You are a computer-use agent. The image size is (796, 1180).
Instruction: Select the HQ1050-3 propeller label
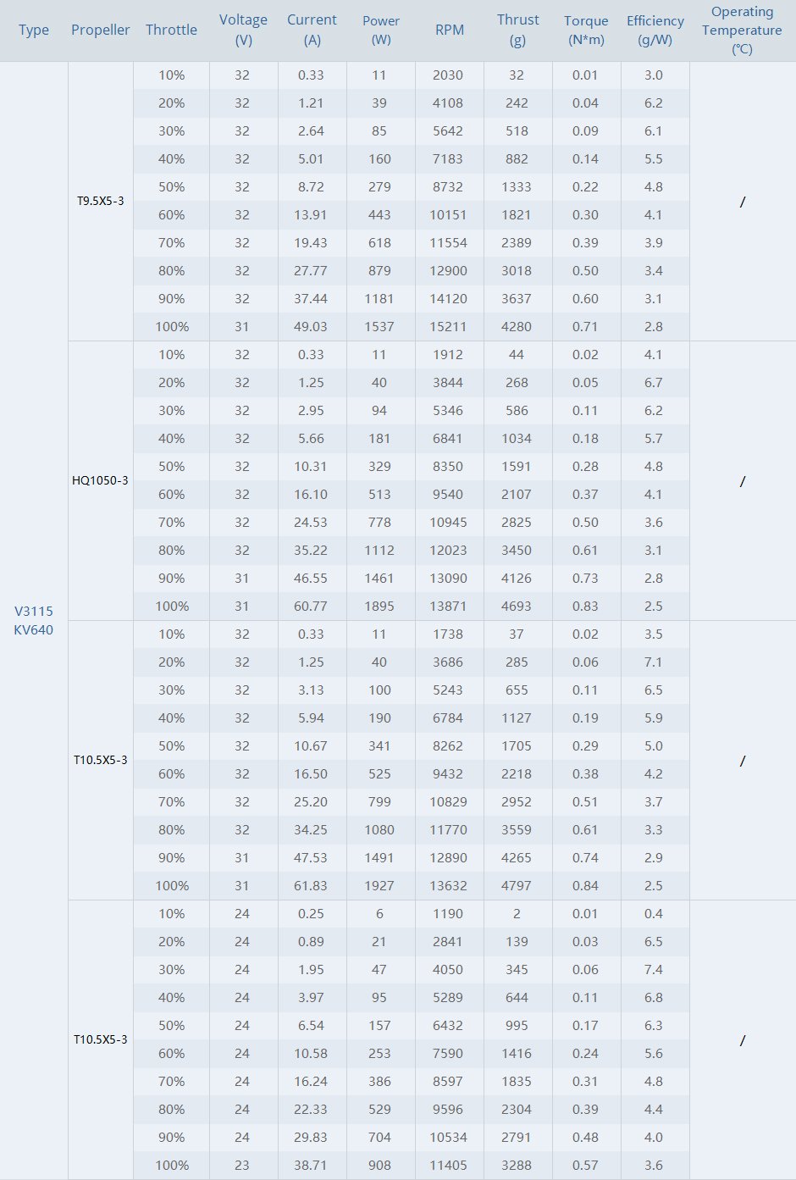coord(101,480)
